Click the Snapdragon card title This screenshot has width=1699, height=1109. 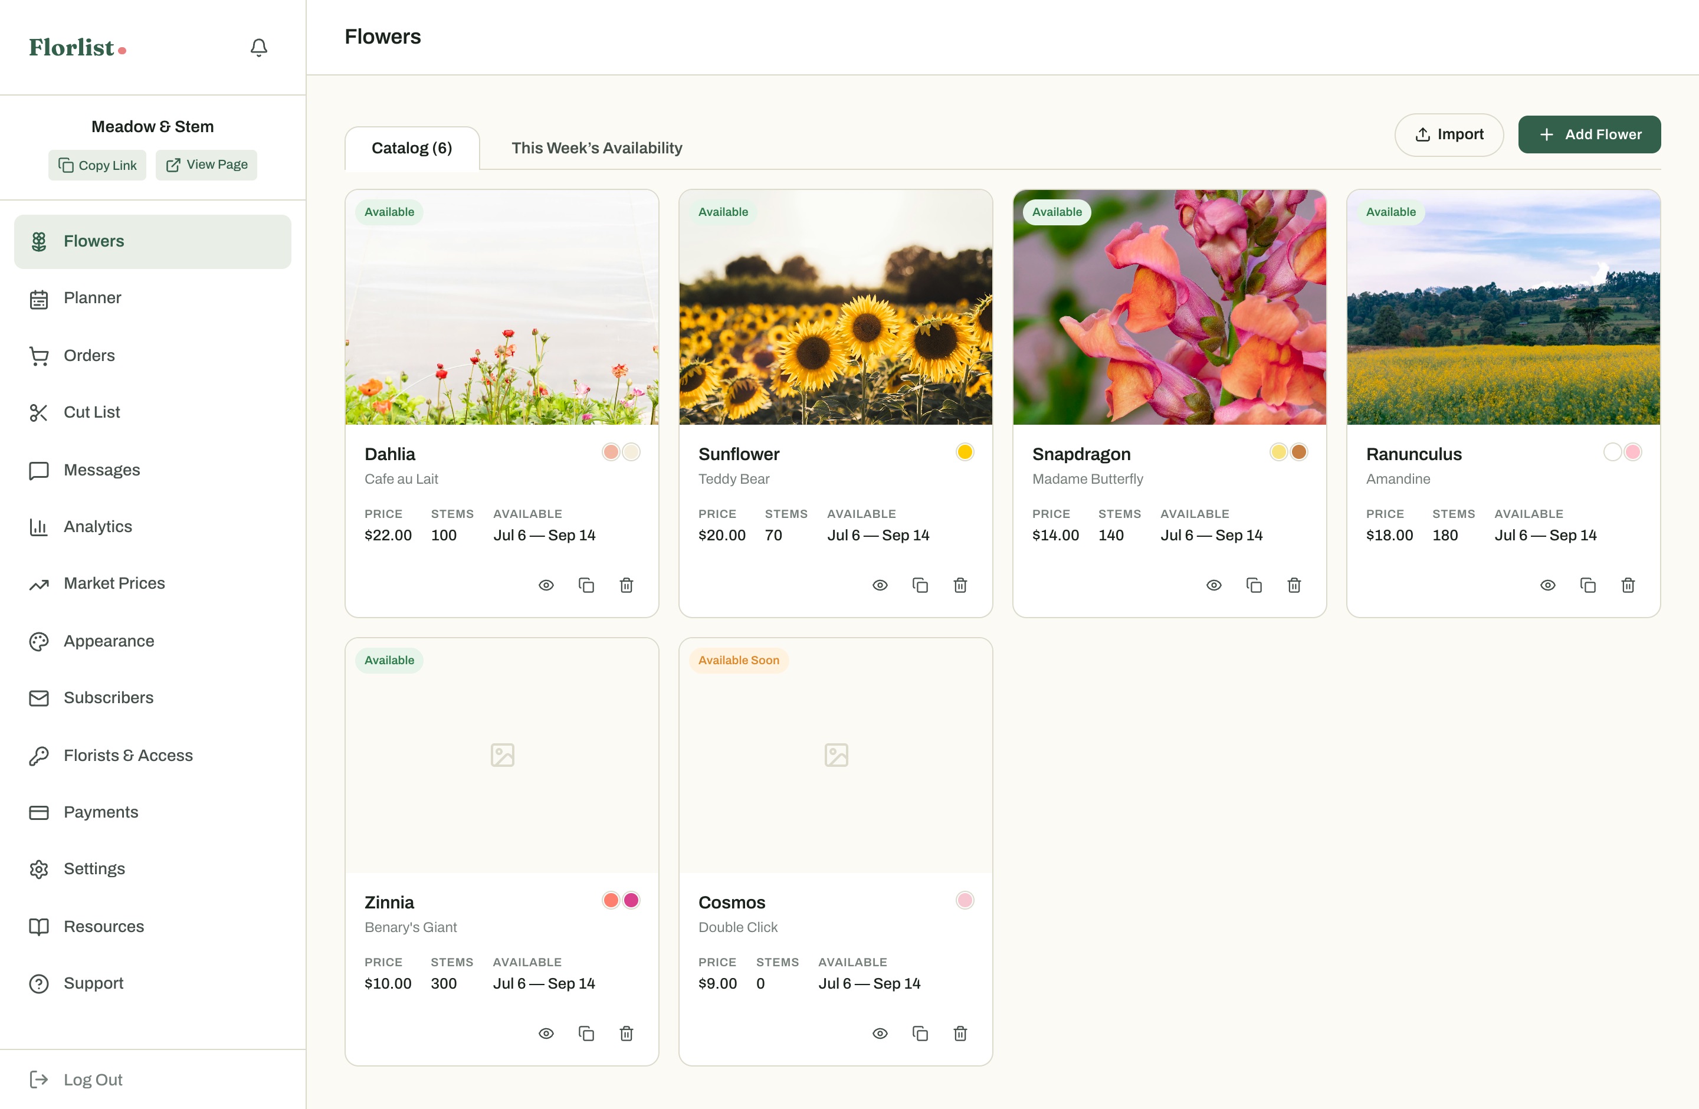1081,454
